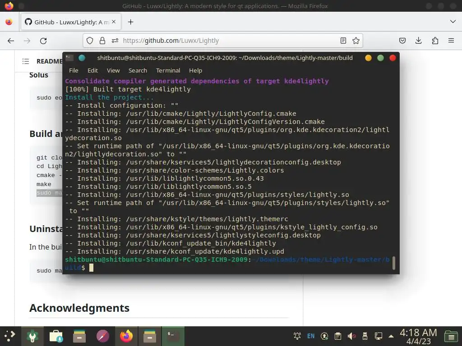Image resolution: width=462 pixels, height=346 pixels.
Task: Open tracking protection shield icon
Action: click(90, 41)
